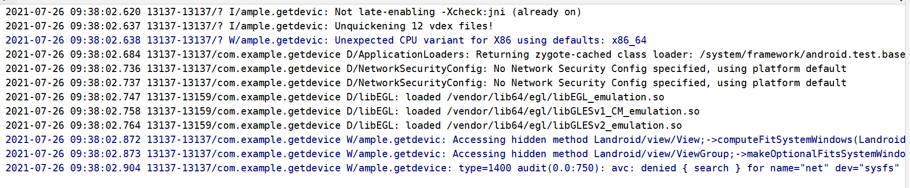Select the 'Not late-enabling -Xcheck:jni' log line
Screen dimensions: 910x188
point(293,12)
